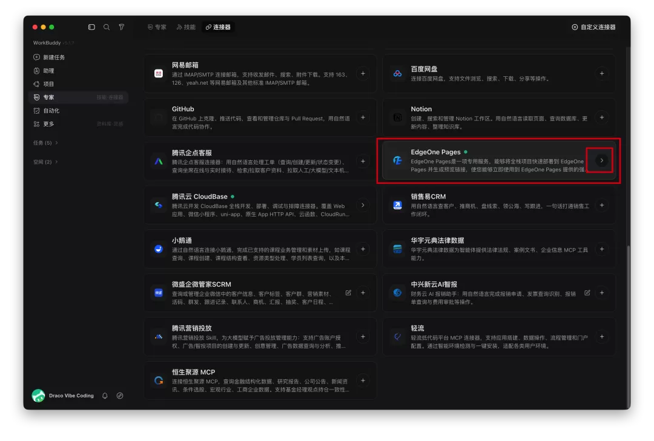Viewport: 654px width, 441px height.
Task: Select 专家 in the sidebar
Action: tap(78, 97)
